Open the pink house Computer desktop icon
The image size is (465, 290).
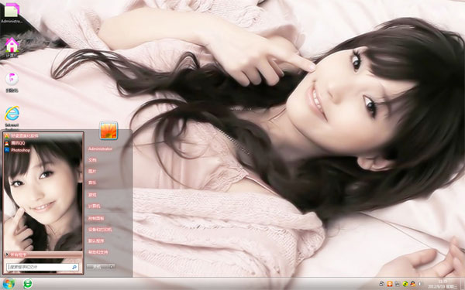12,47
